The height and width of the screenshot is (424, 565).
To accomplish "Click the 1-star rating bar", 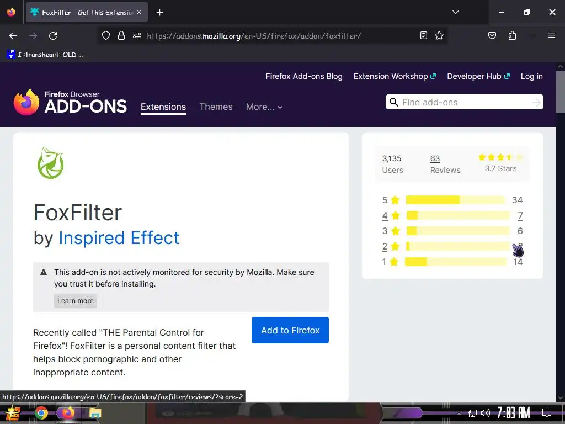I will [x=455, y=262].
